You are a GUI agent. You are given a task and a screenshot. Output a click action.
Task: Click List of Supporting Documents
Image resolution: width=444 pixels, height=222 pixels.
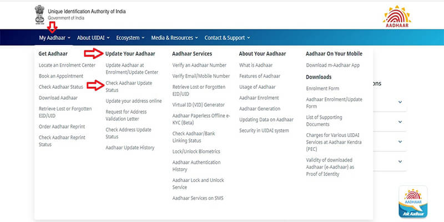point(324,120)
